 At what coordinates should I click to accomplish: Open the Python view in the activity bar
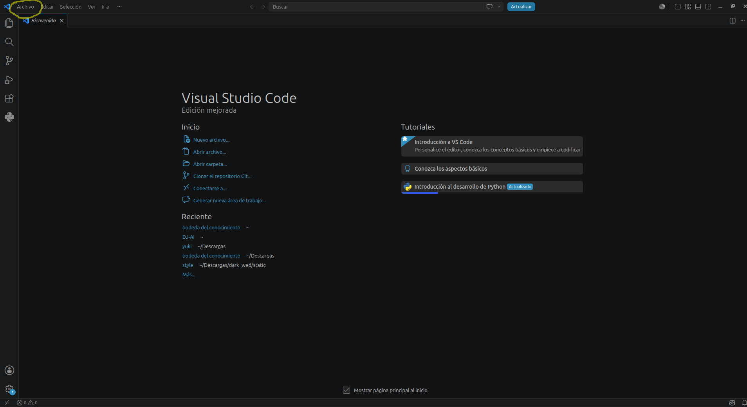point(9,117)
